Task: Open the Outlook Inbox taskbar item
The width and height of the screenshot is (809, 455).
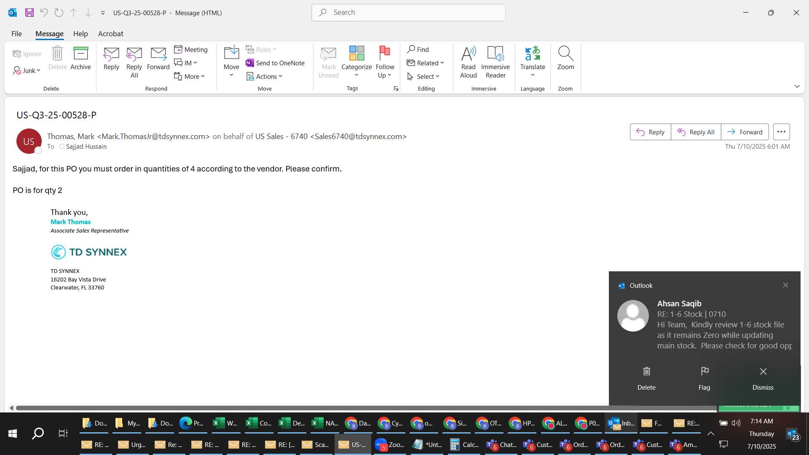Action: 621,423
